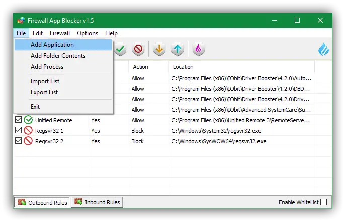Uncheck the Regsvr32 1 rule checkbox
The image size is (345, 222).
pos(18,130)
